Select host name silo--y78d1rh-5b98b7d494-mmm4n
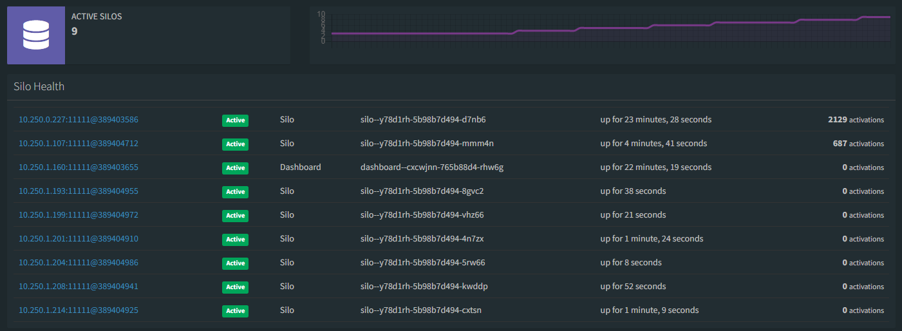Image resolution: width=902 pixels, height=331 pixels. [427, 144]
